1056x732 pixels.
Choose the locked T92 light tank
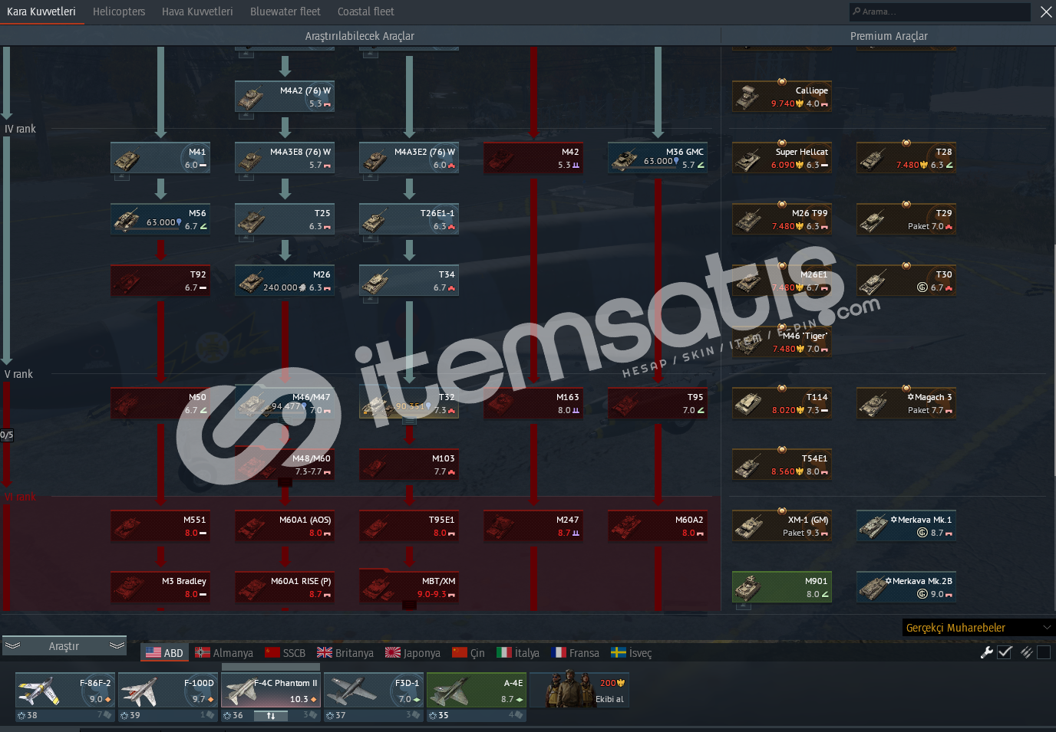[160, 281]
